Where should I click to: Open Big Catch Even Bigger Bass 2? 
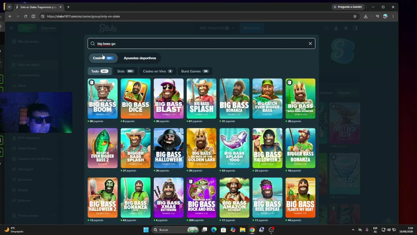[x=103, y=148]
